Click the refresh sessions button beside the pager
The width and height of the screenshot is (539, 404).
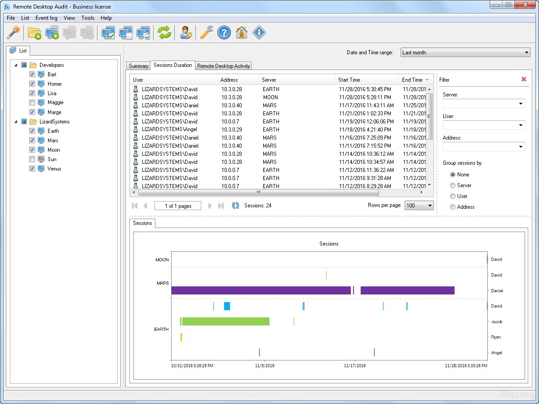tap(235, 206)
